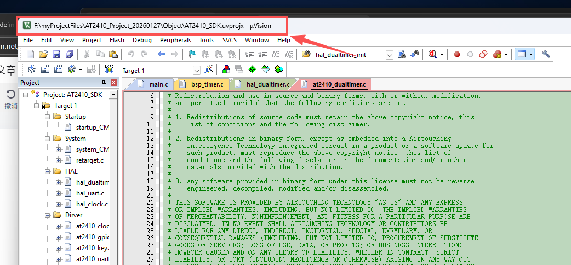Open Manage Project Items colored blocks icon

pyautogui.click(x=226, y=69)
